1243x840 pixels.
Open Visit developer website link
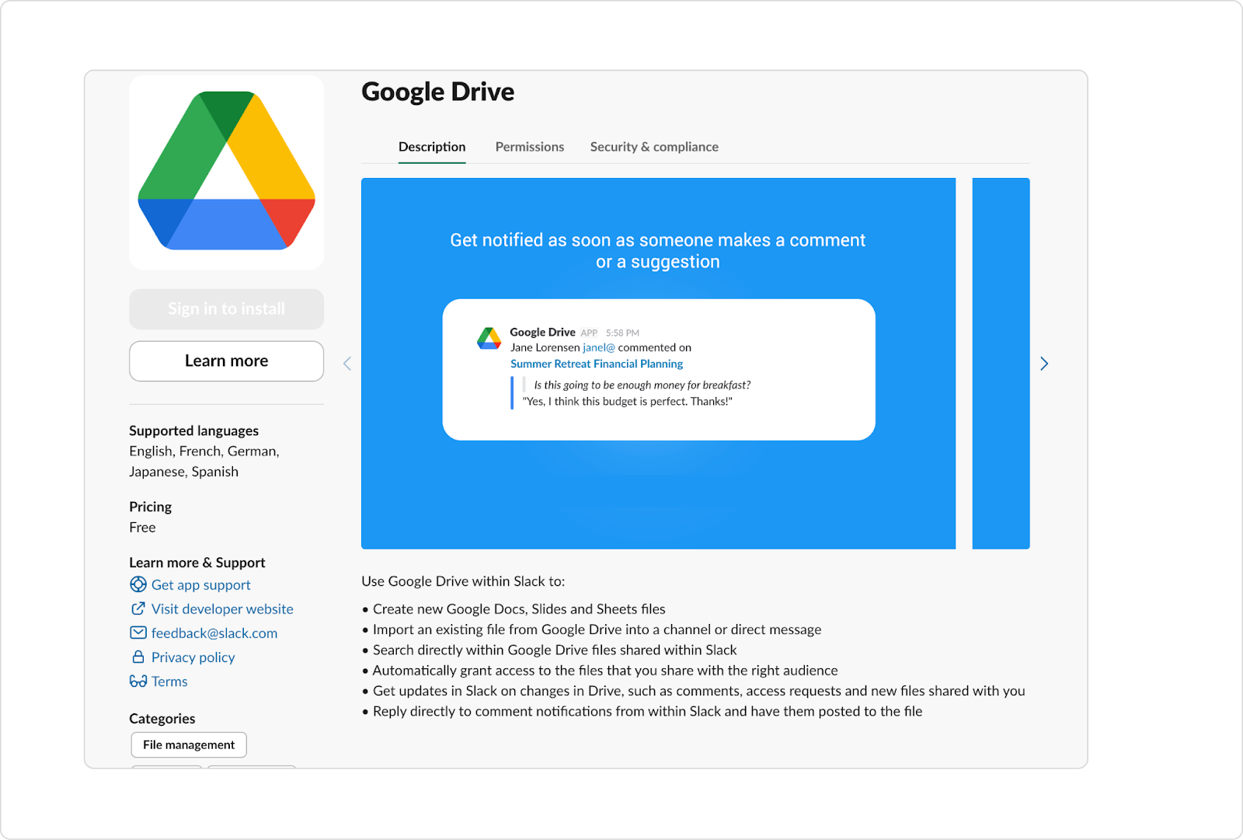point(222,608)
